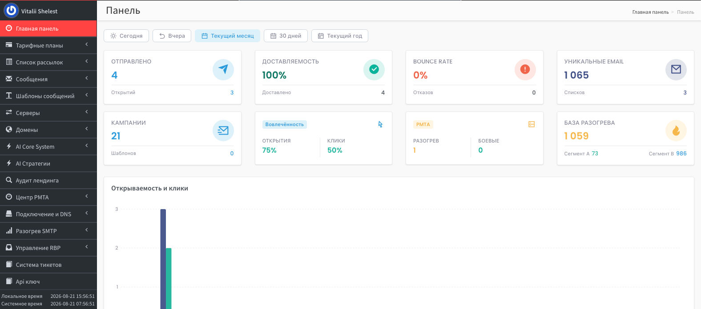Click the Клики 50% value
This screenshot has height=309, width=701.
pyautogui.click(x=334, y=150)
